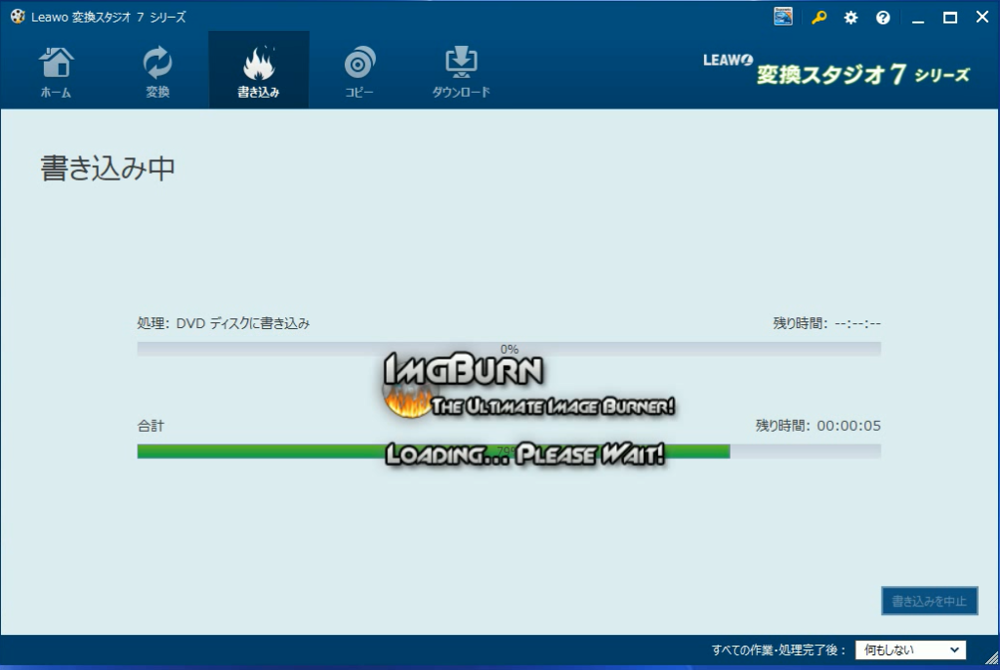Maximize the Leawo window
Viewport: 1000px width, 670px height.
point(949,18)
